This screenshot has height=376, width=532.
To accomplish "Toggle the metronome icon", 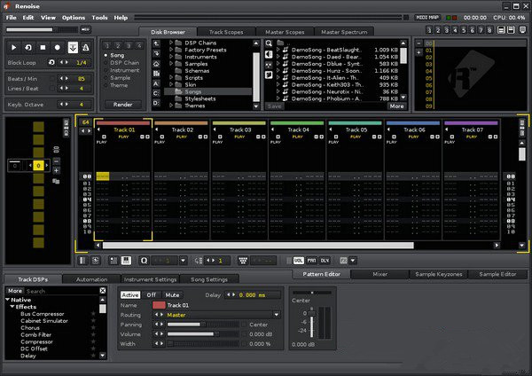I will (x=85, y=47).
